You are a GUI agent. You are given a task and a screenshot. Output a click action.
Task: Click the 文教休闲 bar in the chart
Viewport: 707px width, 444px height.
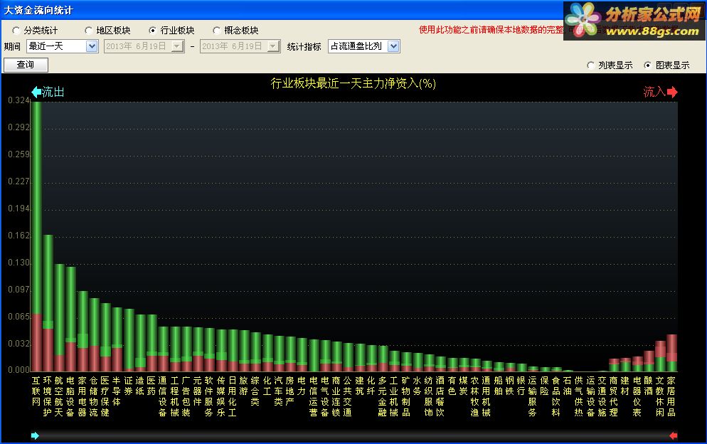tap(661, 356)
